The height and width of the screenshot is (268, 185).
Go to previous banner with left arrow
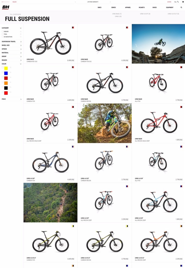(75, 2)
